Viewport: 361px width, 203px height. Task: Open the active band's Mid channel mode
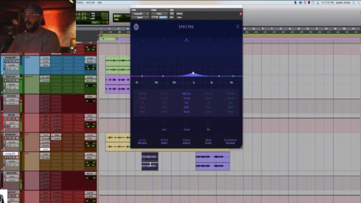coord(186,107)
